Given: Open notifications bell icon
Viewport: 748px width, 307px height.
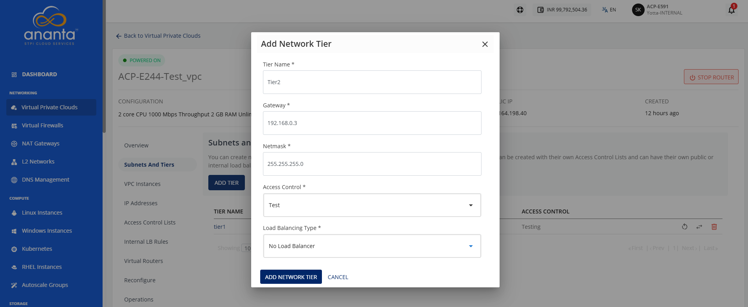Looking at the screenshot, I should tap(731, 10).
